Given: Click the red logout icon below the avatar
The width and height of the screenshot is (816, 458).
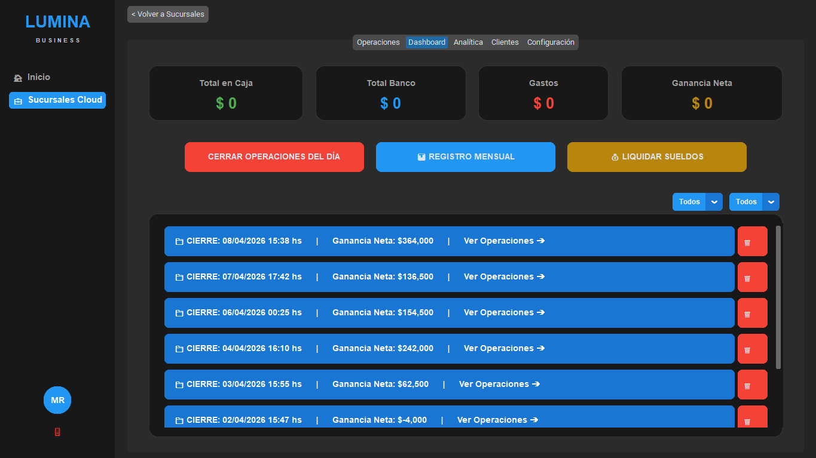Looking at the screenshot, I should [57, 432].
